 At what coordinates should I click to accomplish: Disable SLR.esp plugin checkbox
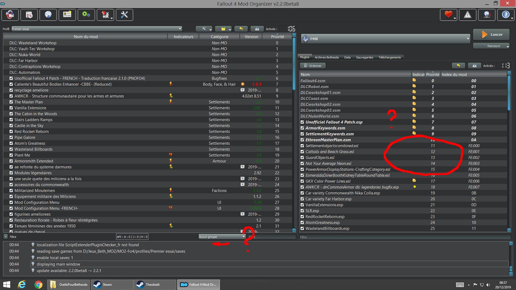(x=302, y=211)
